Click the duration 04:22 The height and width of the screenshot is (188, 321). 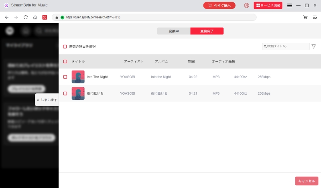click(x=193, y=77)
